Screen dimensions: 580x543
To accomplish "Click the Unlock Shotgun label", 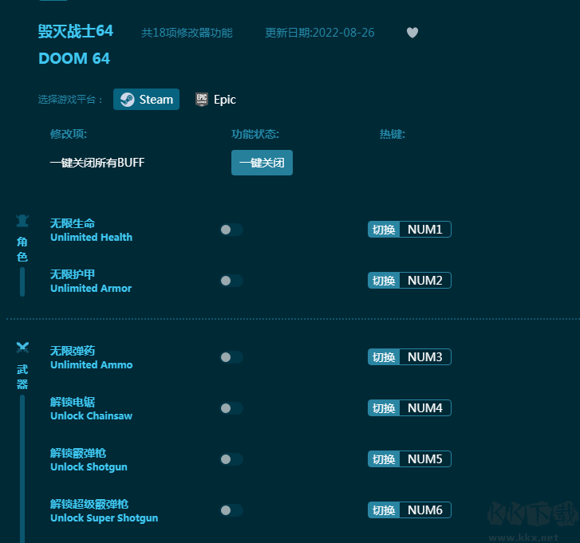I will [89, 467].
